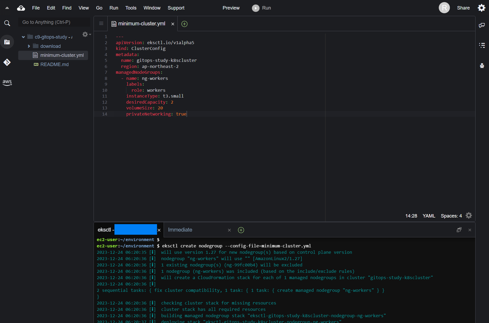
Task: Open the Debugger bug panel icon
Action: click(482, 66)
